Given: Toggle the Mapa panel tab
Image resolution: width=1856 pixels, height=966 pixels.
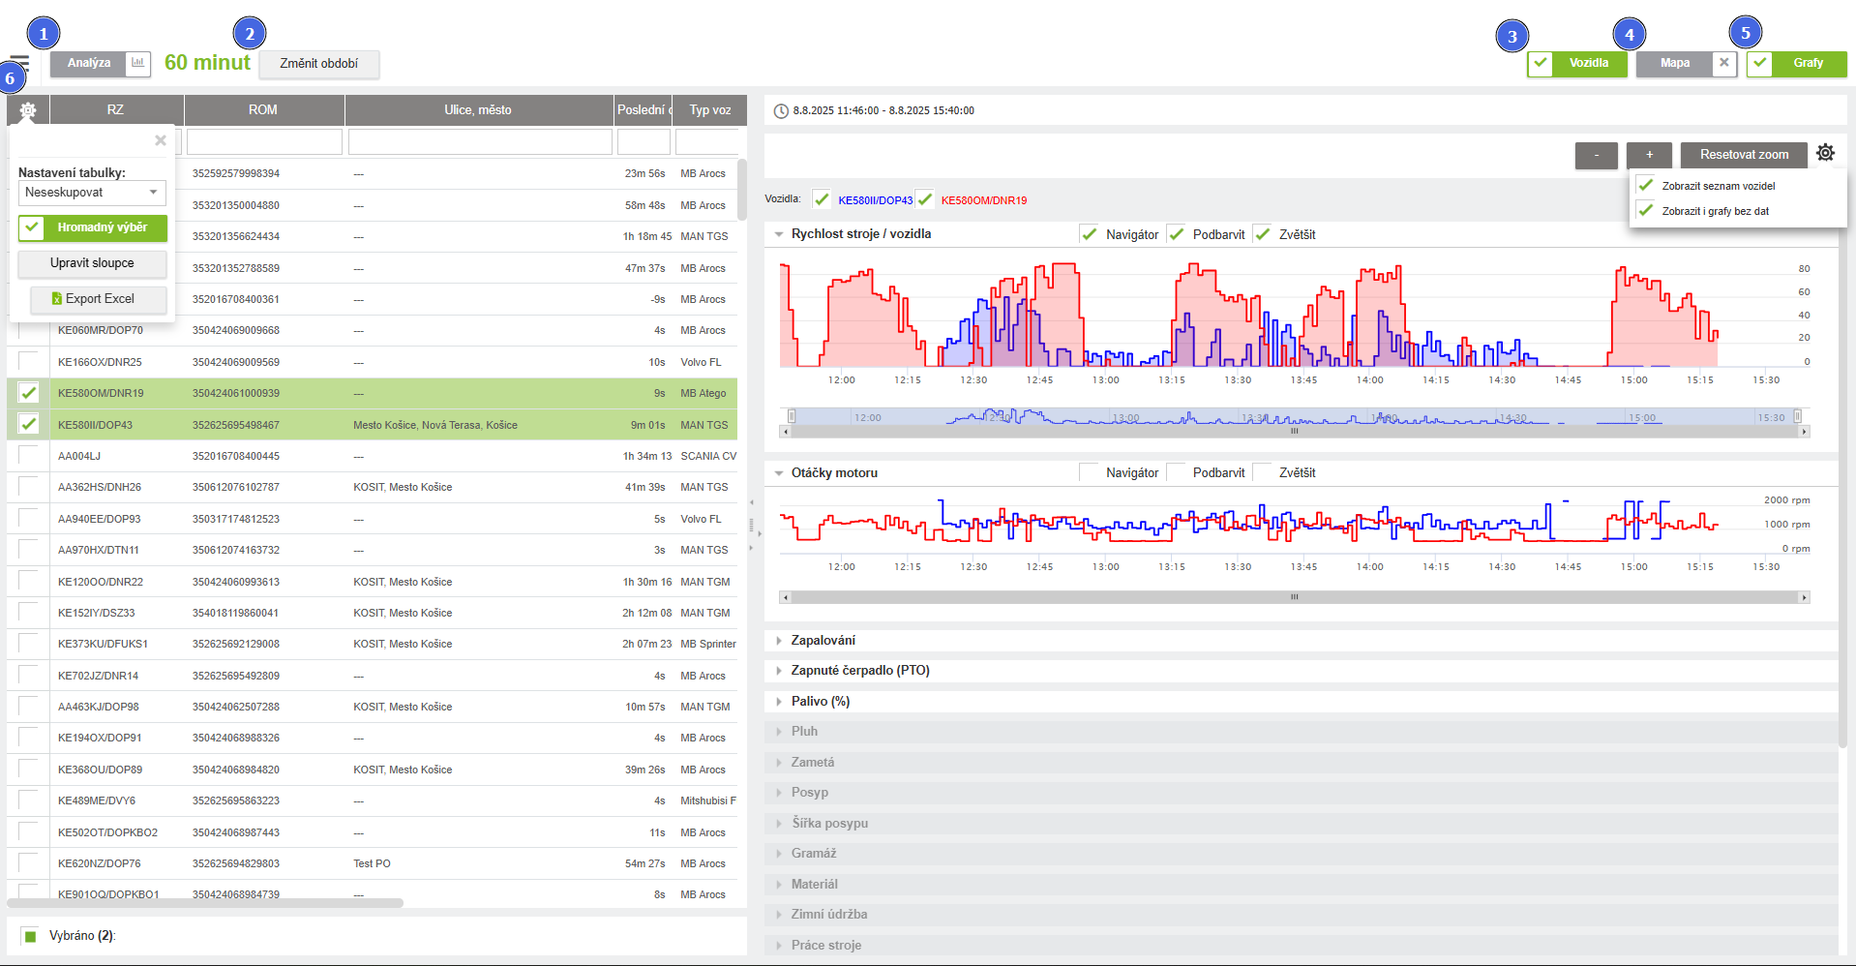Looking at the screenshot, I should [1675, 64].
